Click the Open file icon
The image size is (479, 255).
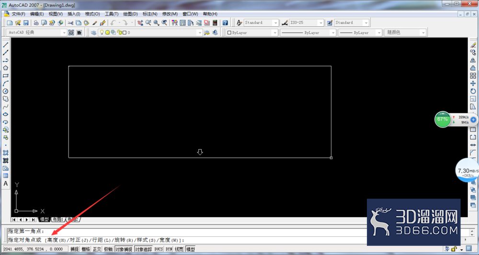click(x=18, y=23)
